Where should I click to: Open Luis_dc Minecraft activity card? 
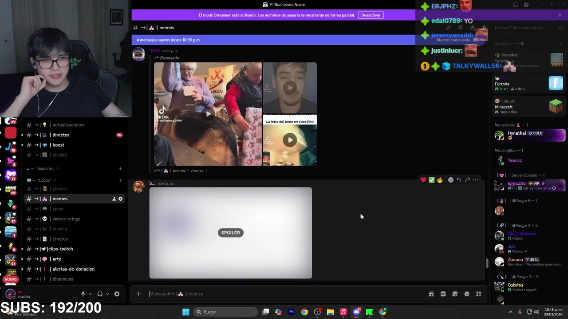(529, 106)
